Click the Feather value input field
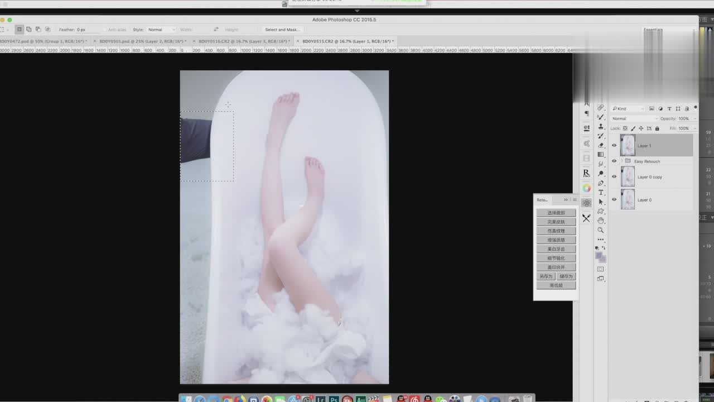The image size is (714, 402). tap(86, 30)
